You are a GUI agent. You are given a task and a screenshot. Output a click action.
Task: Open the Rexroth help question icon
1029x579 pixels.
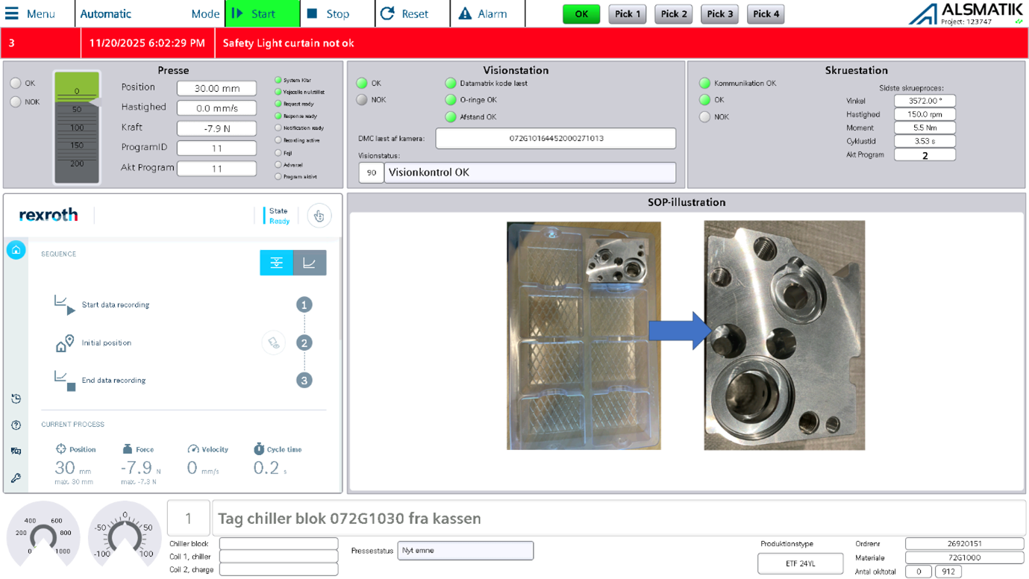click(16, 425)
